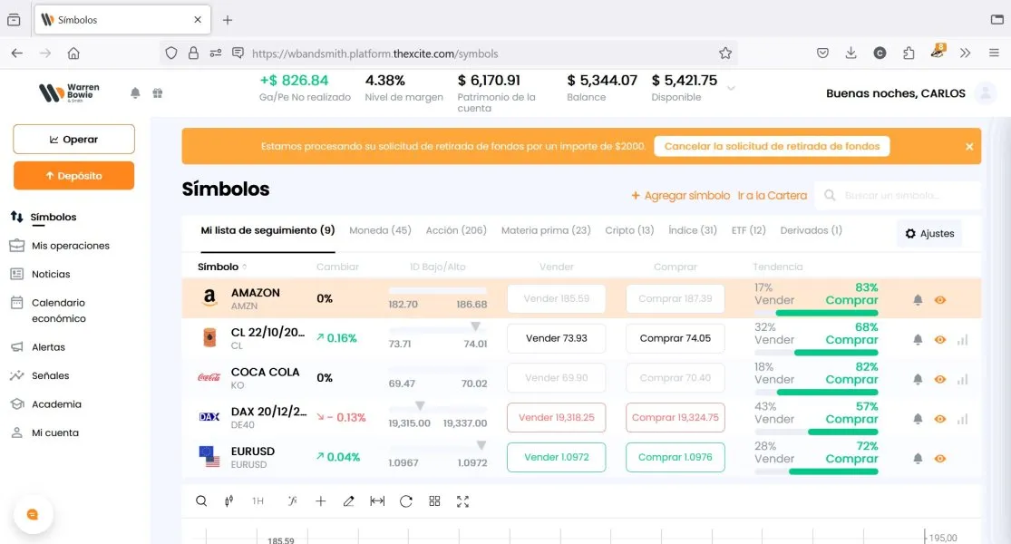
Task: Open the gift rewards icon
Action: (x=158, y=92)
